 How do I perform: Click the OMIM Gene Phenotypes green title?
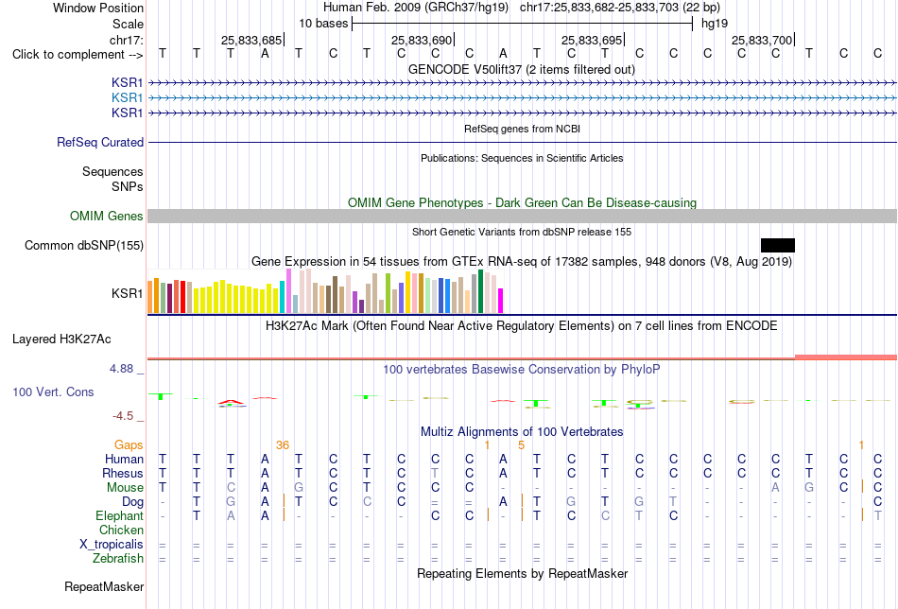523,202
